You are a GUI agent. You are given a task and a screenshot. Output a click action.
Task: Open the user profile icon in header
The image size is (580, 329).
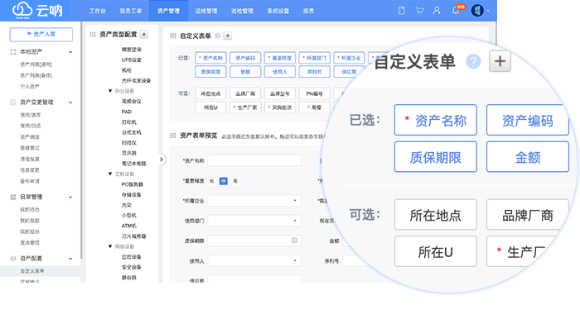(x=437, y=11)
